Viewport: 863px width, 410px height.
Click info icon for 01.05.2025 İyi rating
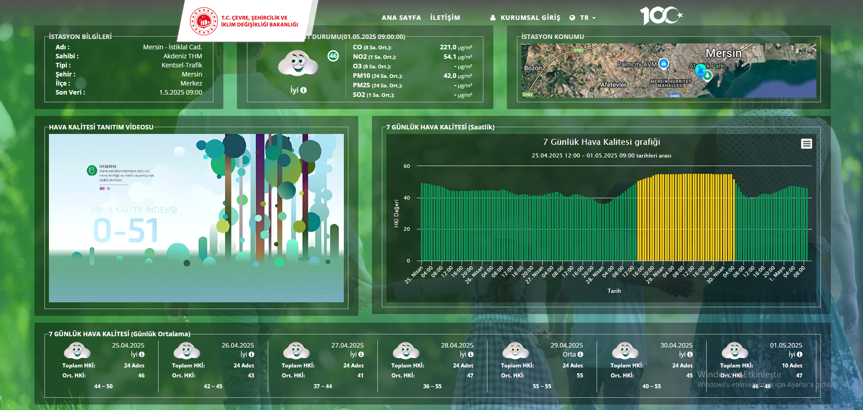click(x=800, y=354)
